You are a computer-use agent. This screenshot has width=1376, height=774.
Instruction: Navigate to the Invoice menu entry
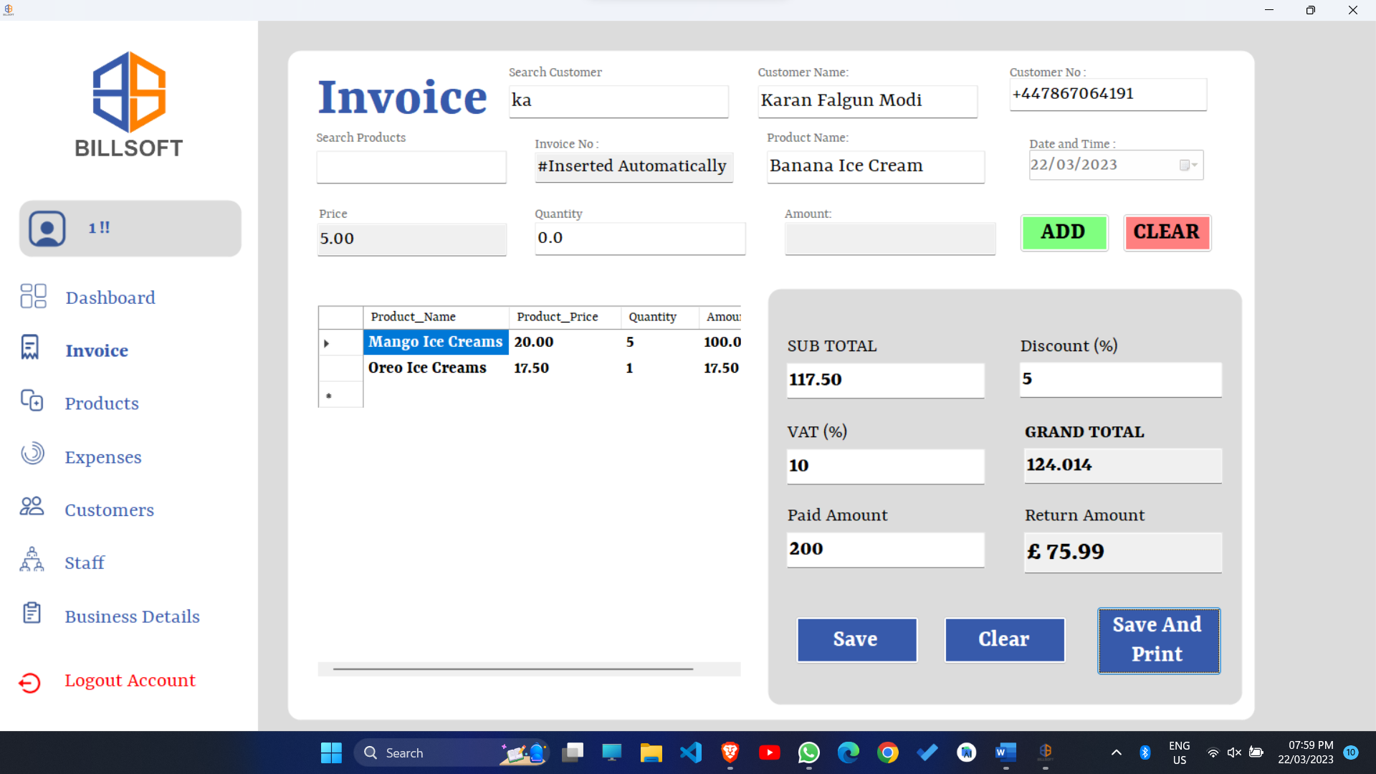pos(96,350)
